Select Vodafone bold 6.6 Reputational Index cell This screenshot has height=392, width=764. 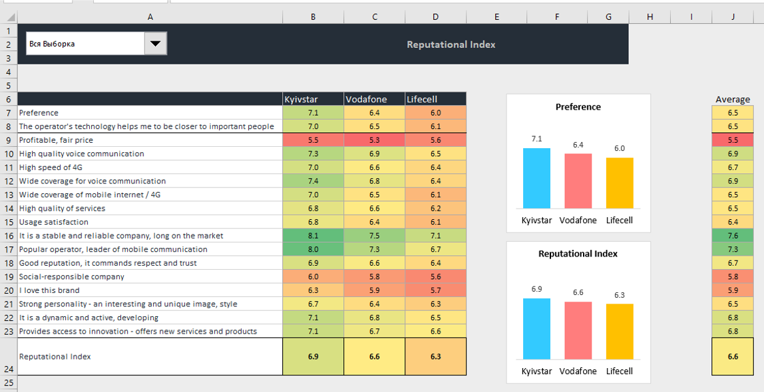click(374, 357)
